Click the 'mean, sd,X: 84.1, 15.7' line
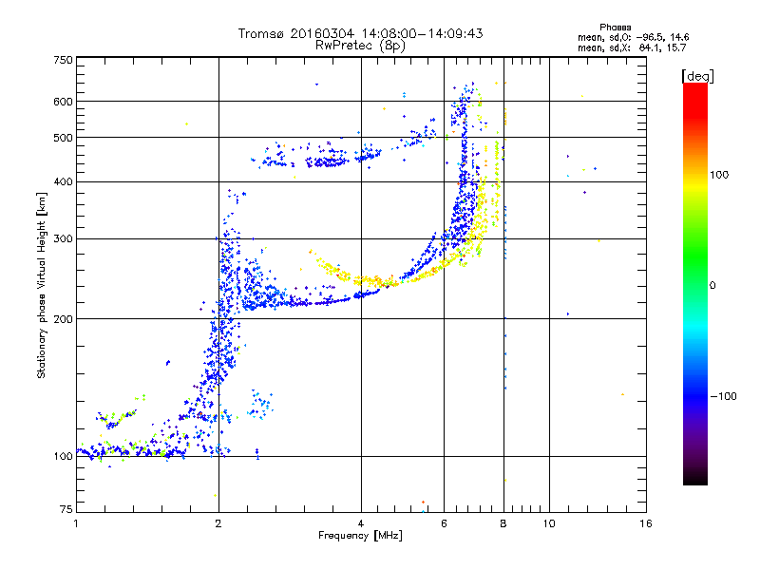This screenshot has height=570, width=760. [632, 47]
